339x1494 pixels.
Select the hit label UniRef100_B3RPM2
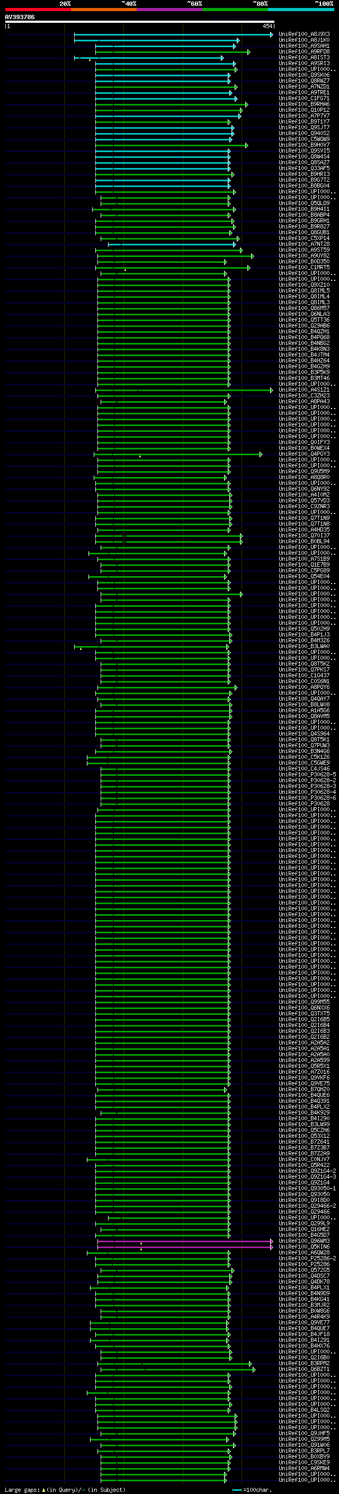pos(304,1364)
